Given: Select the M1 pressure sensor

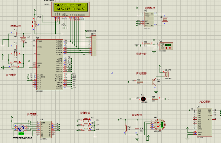Looking at the screenshot, I should (x=160, y=124).
